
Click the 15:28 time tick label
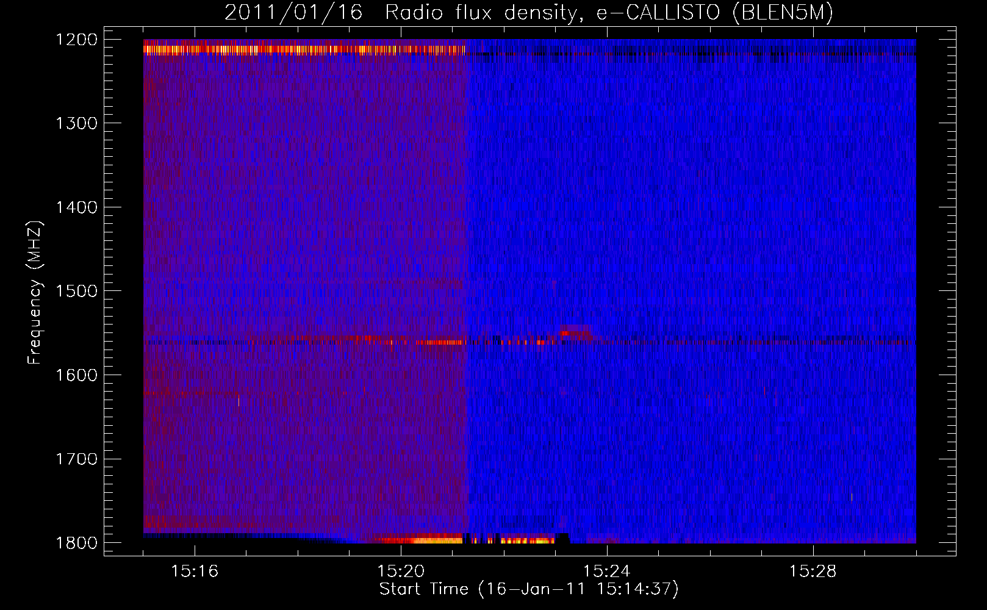pos(813,572)
